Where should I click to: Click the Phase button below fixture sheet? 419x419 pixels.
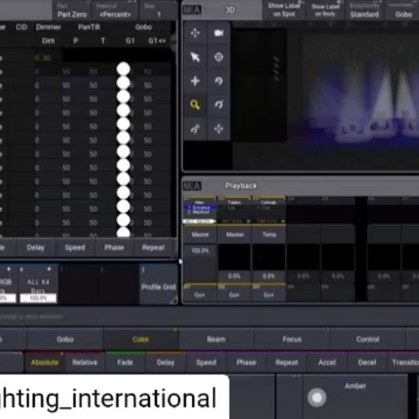click(114, 247)
